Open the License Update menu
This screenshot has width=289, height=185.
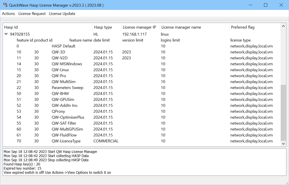pos(62,14)
